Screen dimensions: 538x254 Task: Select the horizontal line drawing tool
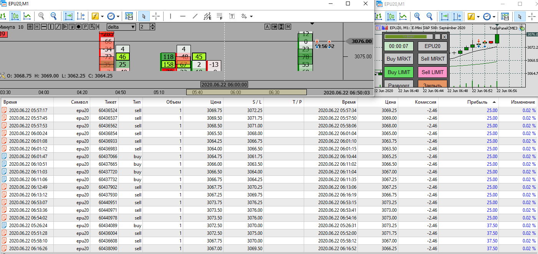183,16
